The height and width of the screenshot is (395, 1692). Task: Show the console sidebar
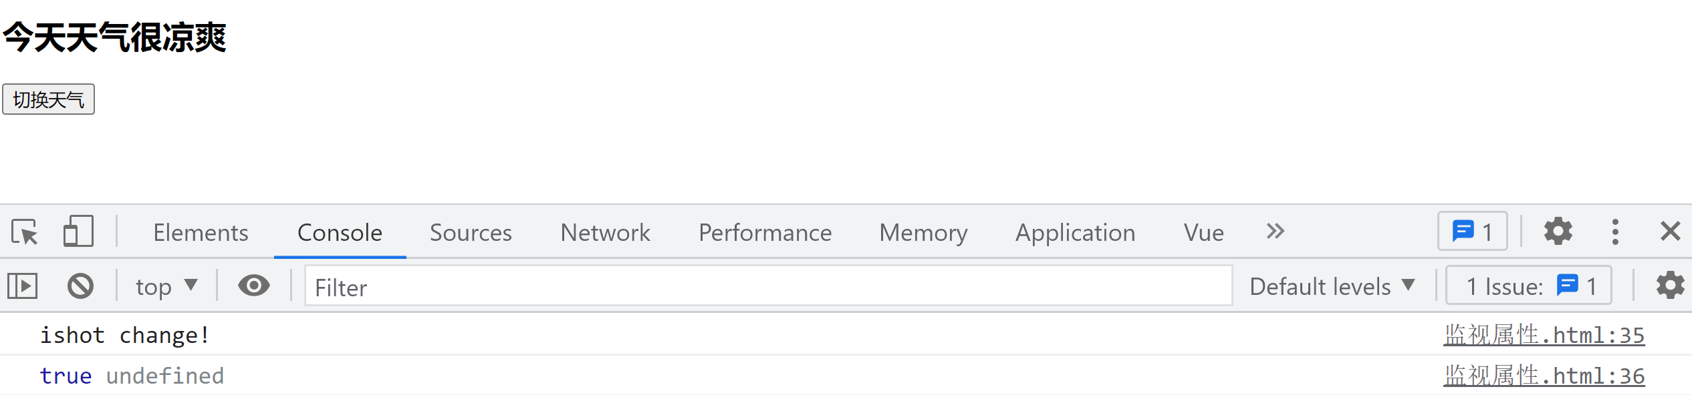pos(23,286)
